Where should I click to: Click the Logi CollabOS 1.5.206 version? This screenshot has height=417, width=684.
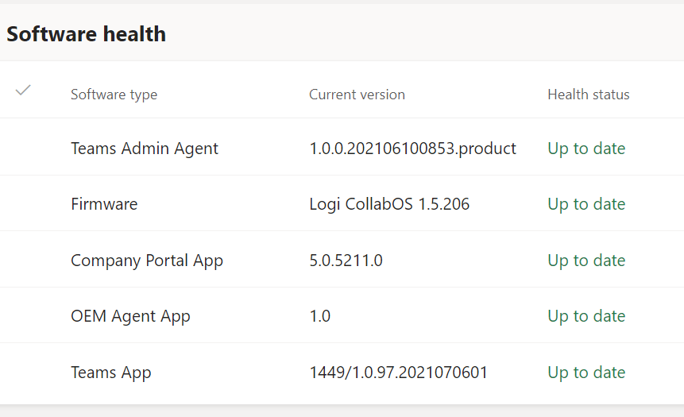coord(389,204)
